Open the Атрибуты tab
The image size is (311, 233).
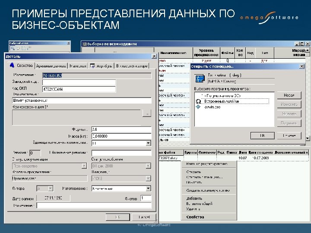[101, 66]
